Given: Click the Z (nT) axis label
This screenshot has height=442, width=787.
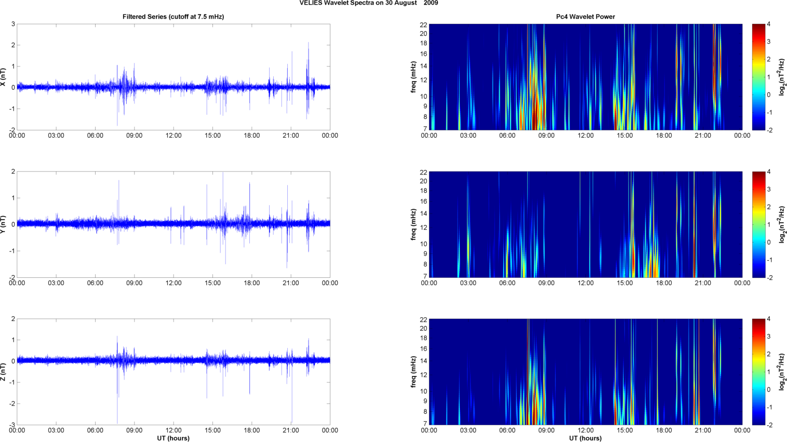Looking at the screenshot, I should [x=3, y=372].
